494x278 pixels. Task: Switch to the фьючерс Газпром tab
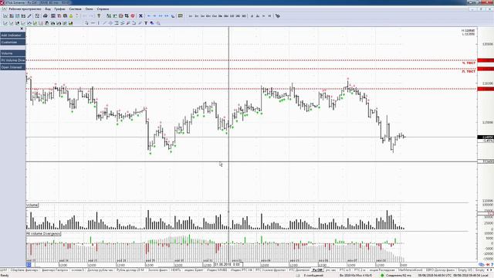55,270
